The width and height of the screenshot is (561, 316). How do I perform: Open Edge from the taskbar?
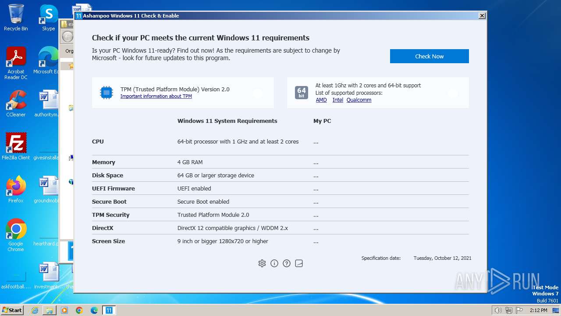click(x=94, y=310)
